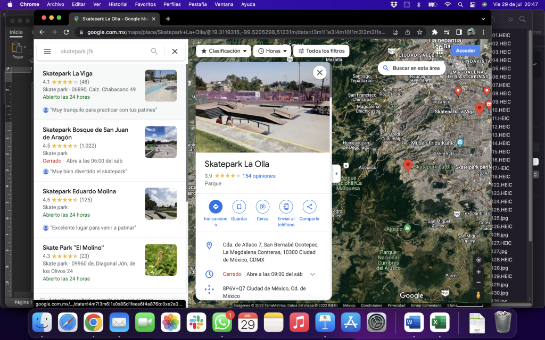Expand the opening hours chevron next to Cerrado

312,274
